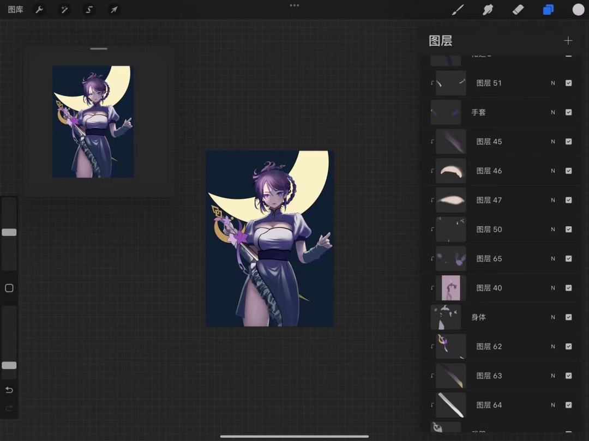Select the Eraser tool
This screenshot has width=589, height=441.
tap(518, 9)
